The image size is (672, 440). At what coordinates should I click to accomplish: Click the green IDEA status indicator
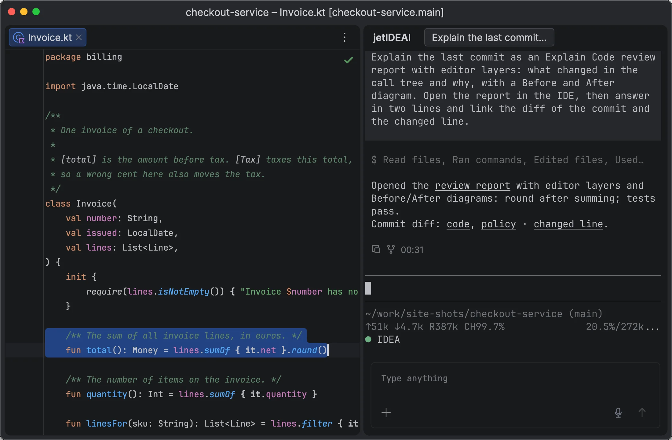point(368,339)
